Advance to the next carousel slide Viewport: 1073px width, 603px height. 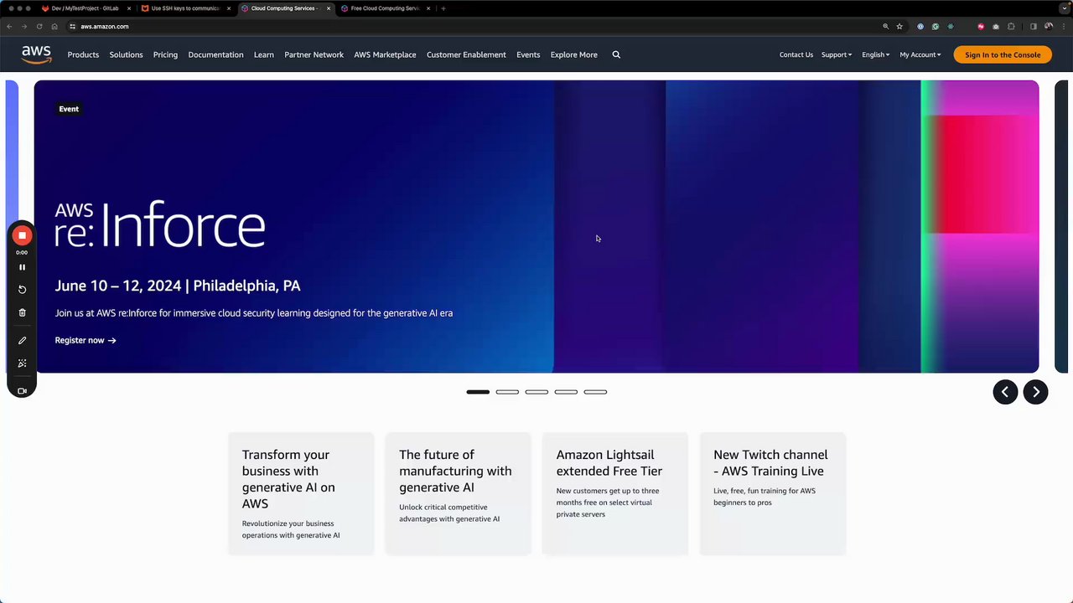(x=1035, y=392)
